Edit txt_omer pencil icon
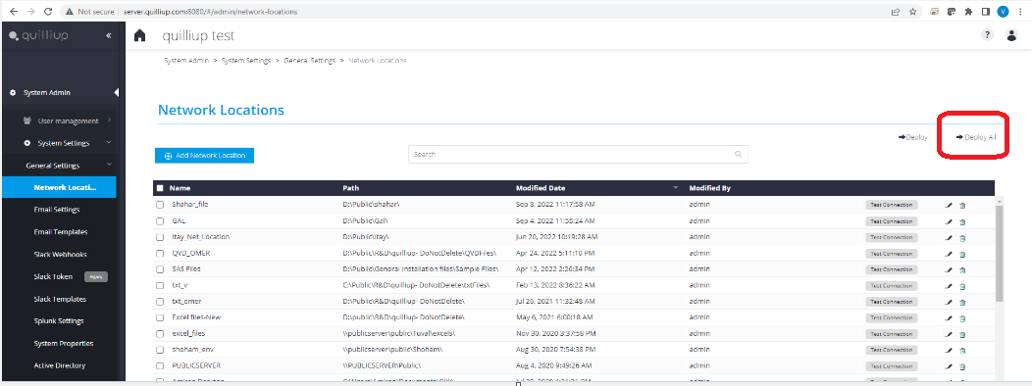The height and width of the screenshot is (386, 1032). (949, 302)
